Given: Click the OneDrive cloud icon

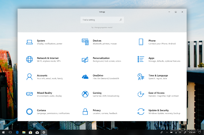Looking at the screenshot, I should (85, 77).
